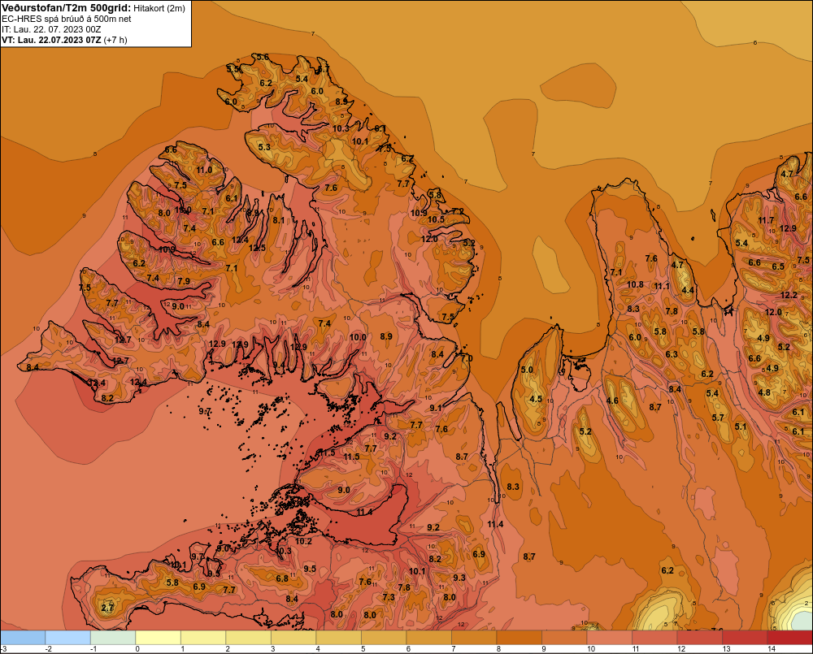
Task: Click the 7.3 temperature value
Action: pos(389,597)
